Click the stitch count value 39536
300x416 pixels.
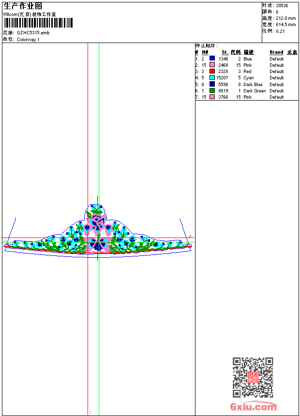click(x=282, y=5)
